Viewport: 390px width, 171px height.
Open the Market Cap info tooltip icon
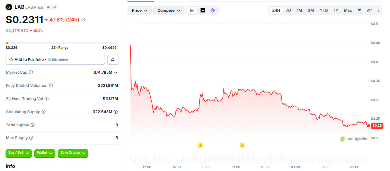pos(31,72)
